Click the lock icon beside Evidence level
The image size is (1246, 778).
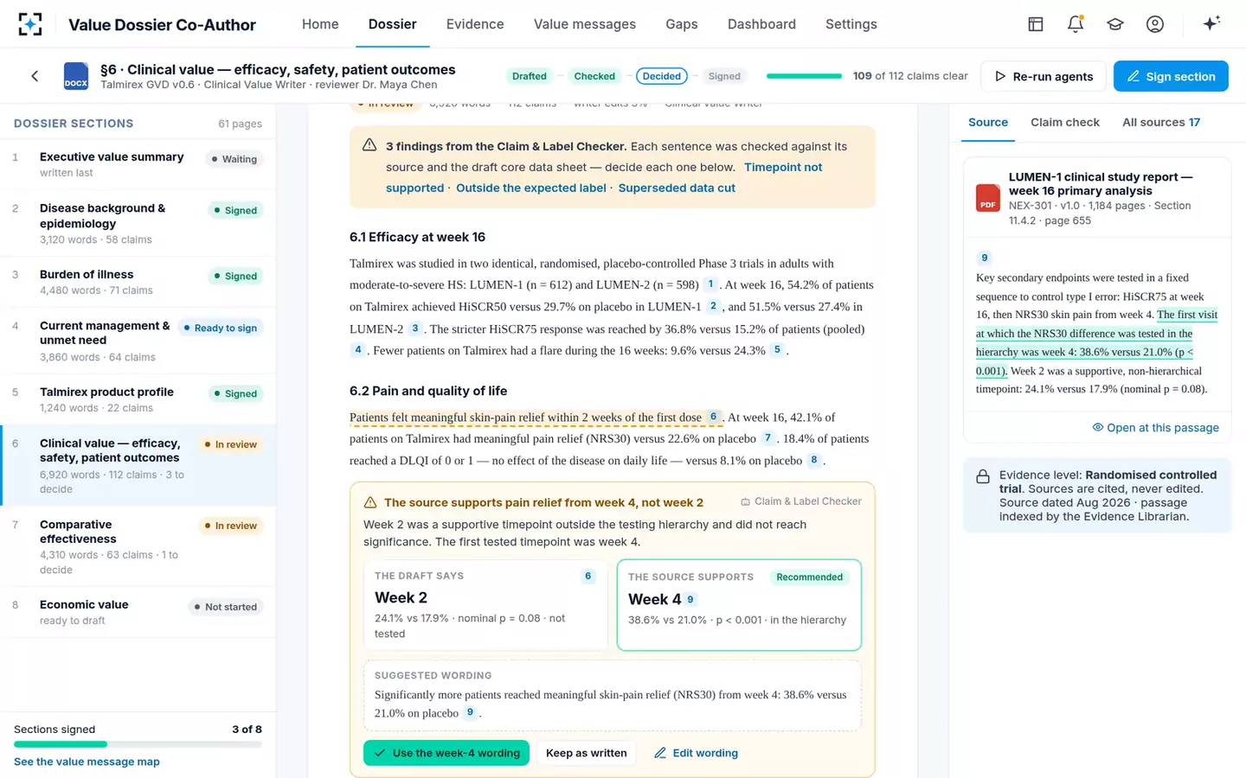click(983, 476)
